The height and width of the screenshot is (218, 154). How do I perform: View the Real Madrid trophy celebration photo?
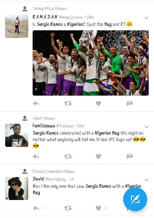[90, 63]
